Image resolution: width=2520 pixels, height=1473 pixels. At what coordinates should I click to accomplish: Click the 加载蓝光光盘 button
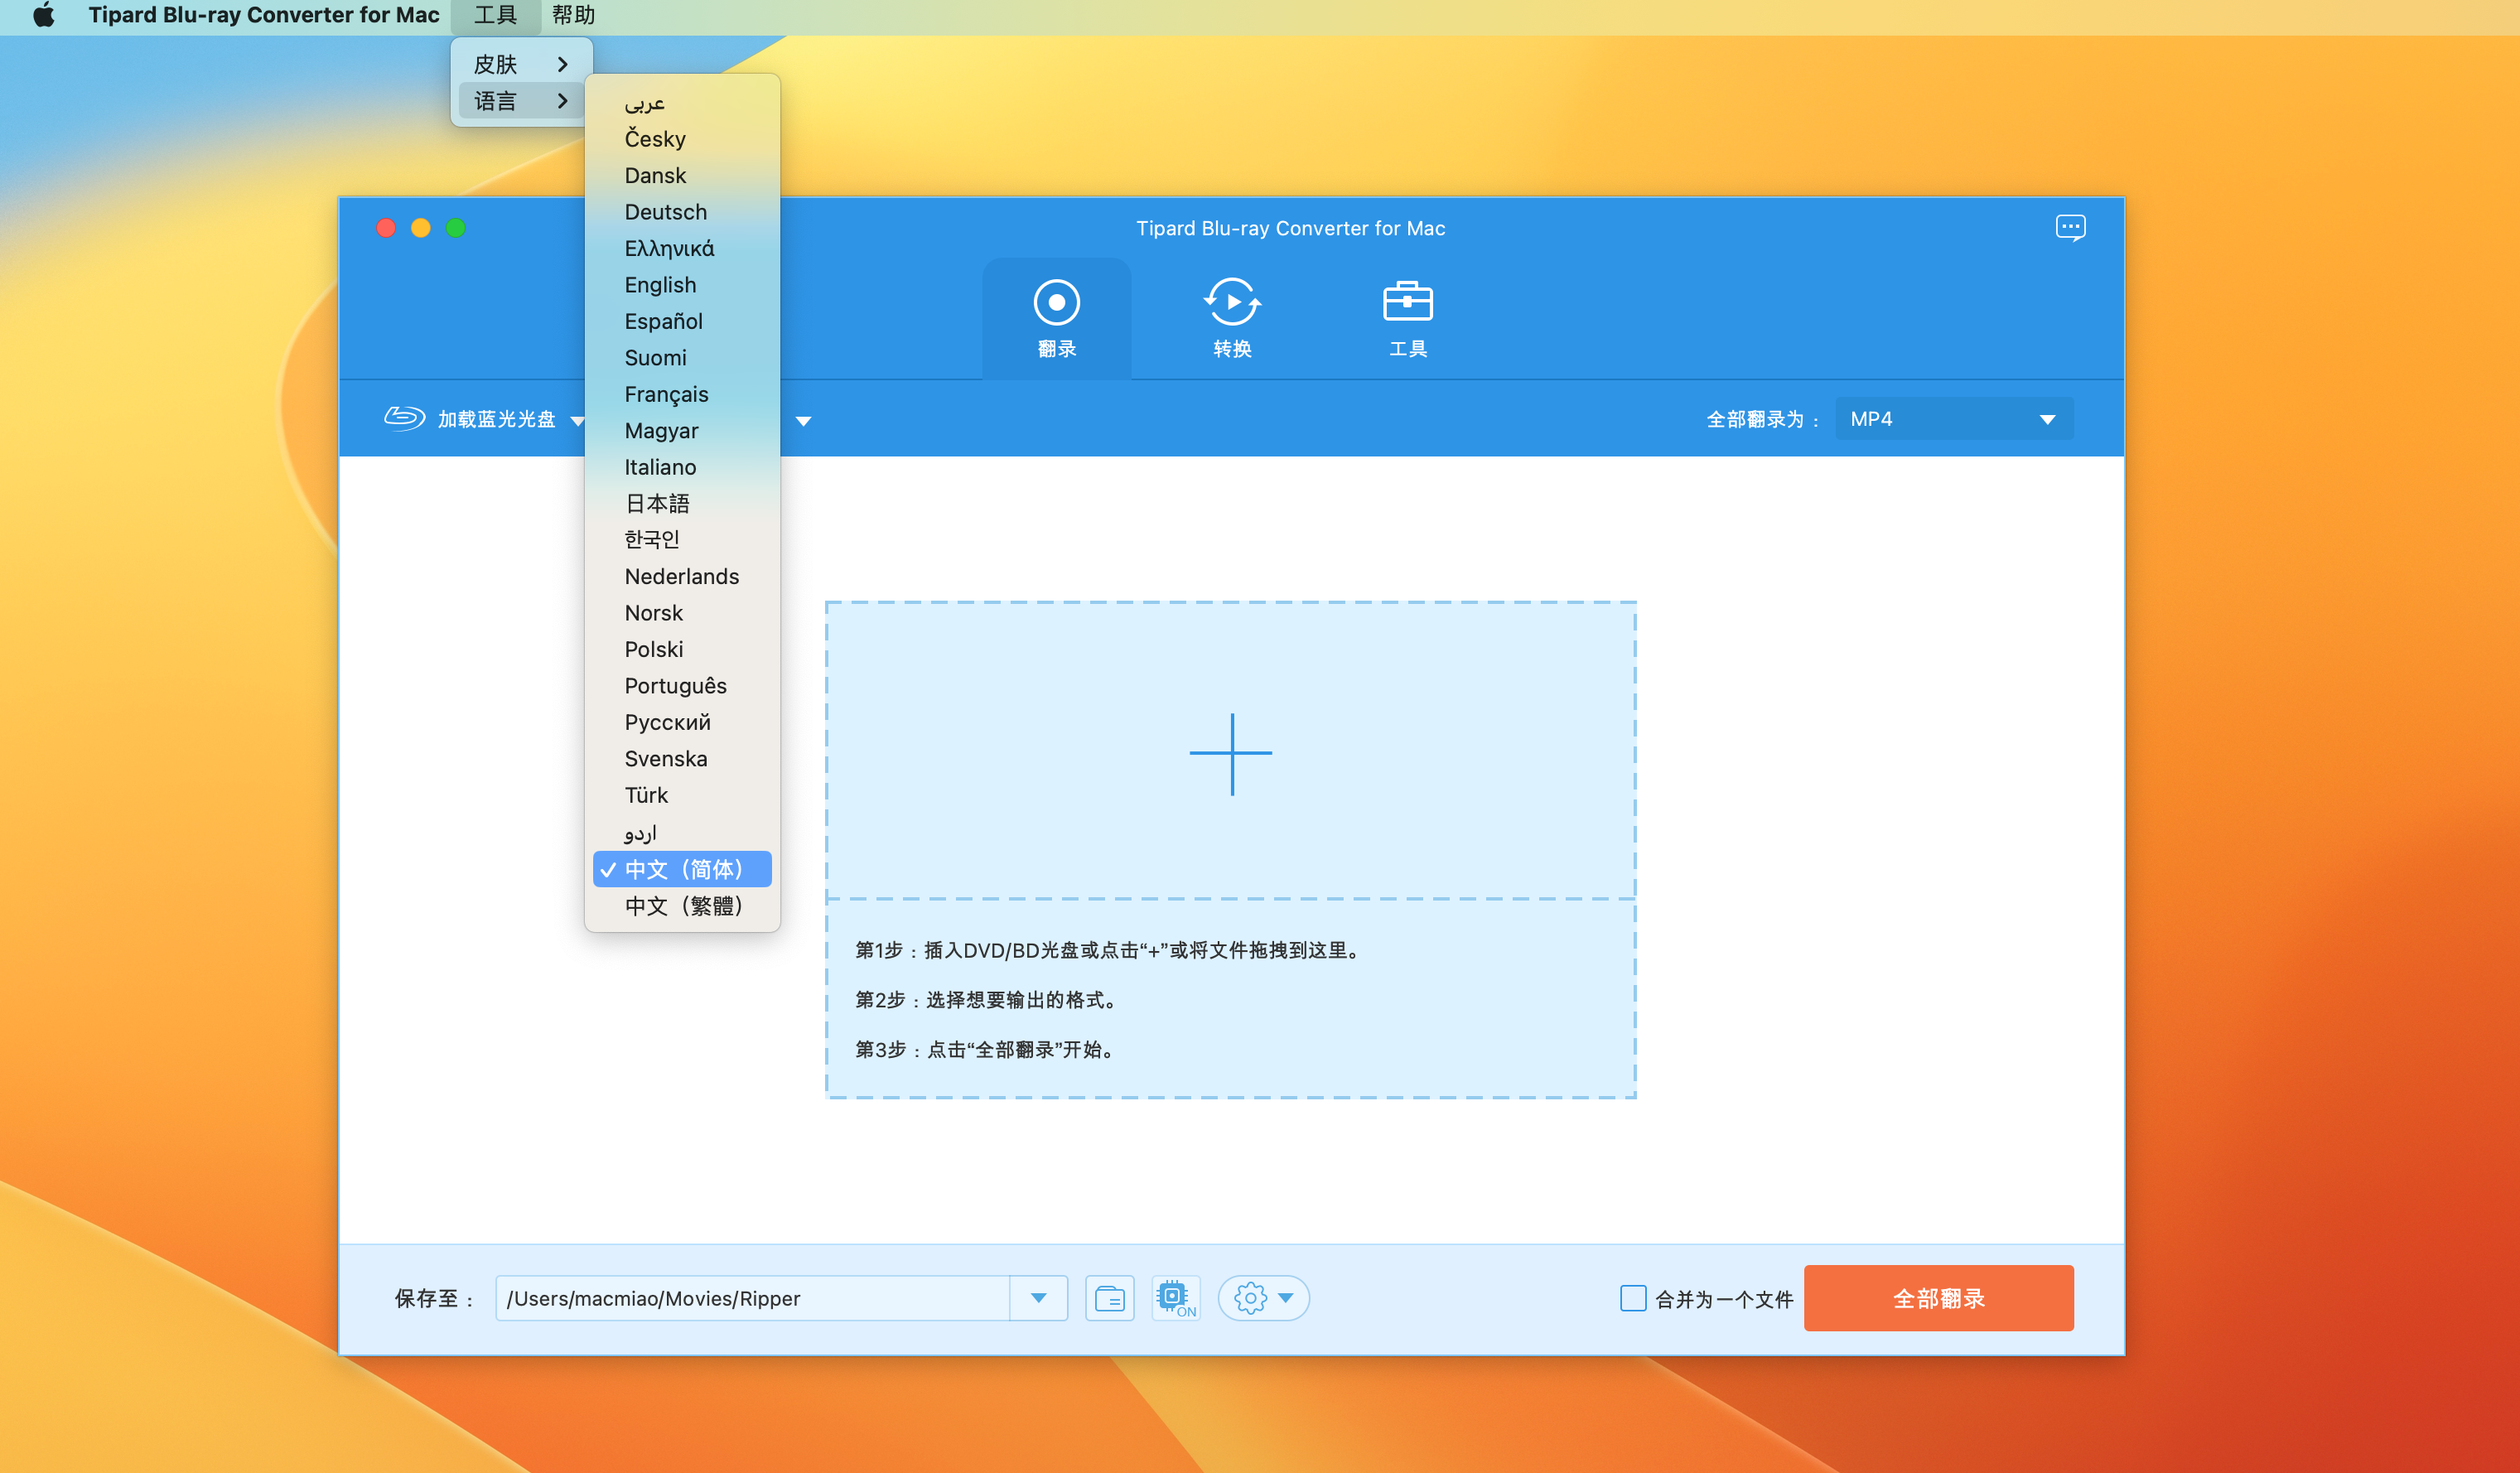coord(496,419)
